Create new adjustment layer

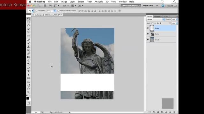pyautogui.click(x=162, y=112)
